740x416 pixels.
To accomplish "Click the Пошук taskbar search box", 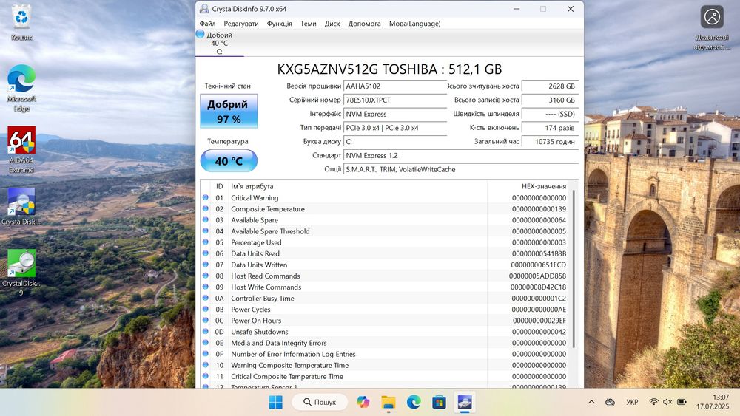I will (320, 403).
